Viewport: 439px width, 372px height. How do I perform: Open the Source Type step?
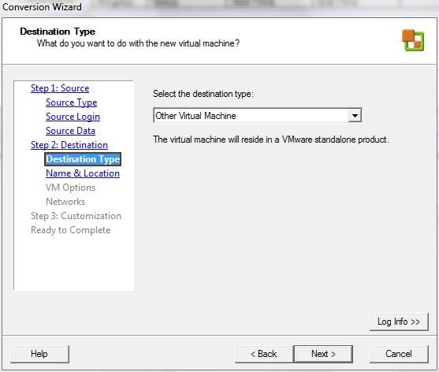coord(72,102)
